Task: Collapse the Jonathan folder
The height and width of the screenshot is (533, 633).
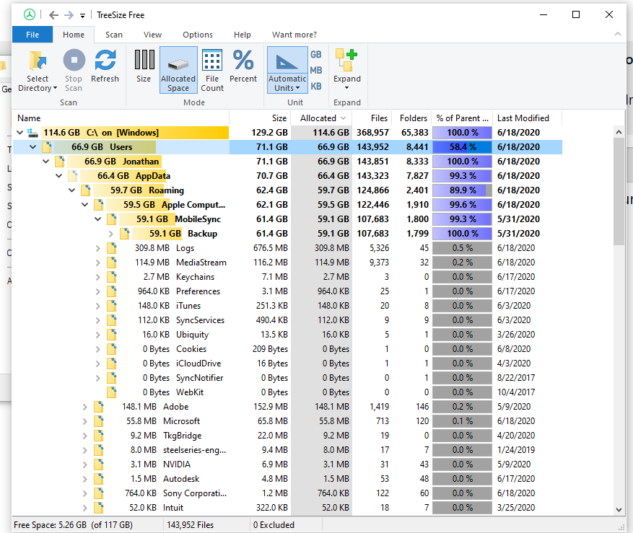Action: (x=45, y=162)
